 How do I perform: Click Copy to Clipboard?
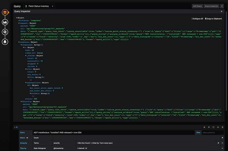(x=213, y=19)
